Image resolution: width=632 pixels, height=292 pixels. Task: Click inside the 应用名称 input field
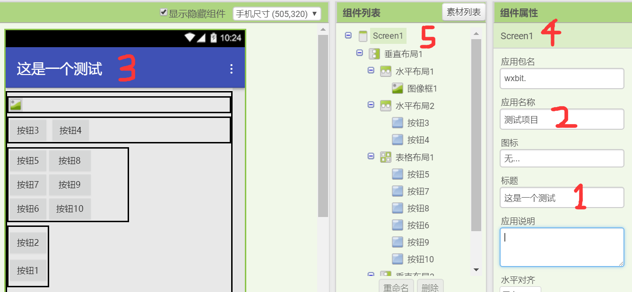(x=562, y=119)
